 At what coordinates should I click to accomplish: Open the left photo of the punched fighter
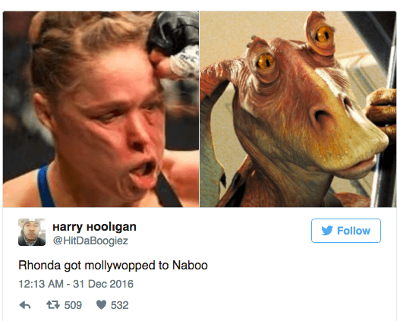(x=101, y=109)
